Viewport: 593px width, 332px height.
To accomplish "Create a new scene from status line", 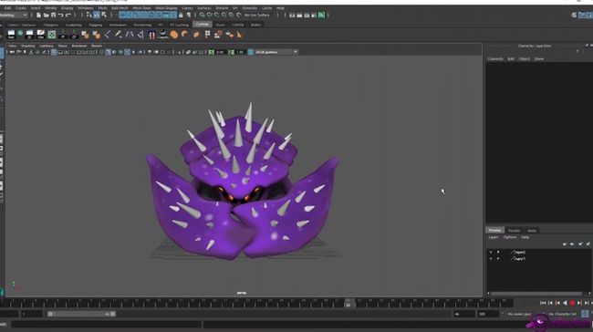I will tap(38, 16).
